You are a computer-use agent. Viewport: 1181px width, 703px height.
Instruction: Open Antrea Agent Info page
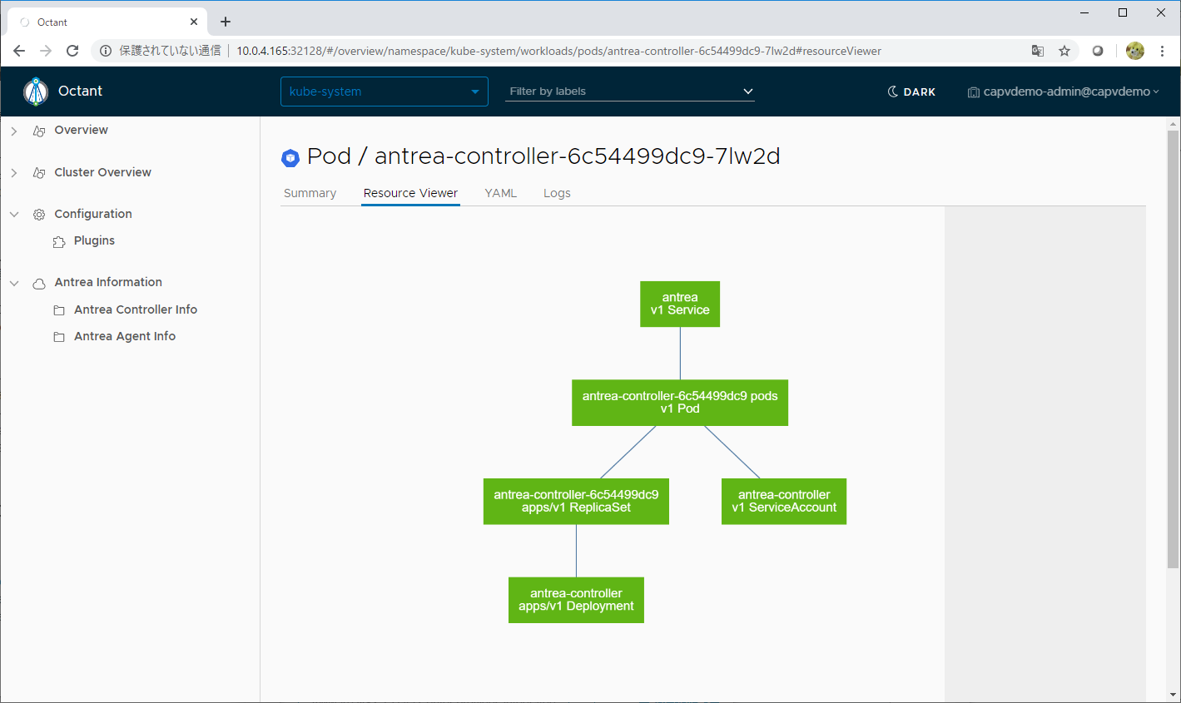(125, 336)
